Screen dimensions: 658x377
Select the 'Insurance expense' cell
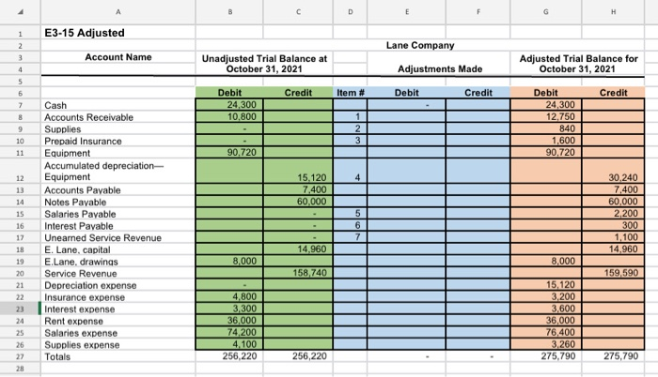pos(117,297)
